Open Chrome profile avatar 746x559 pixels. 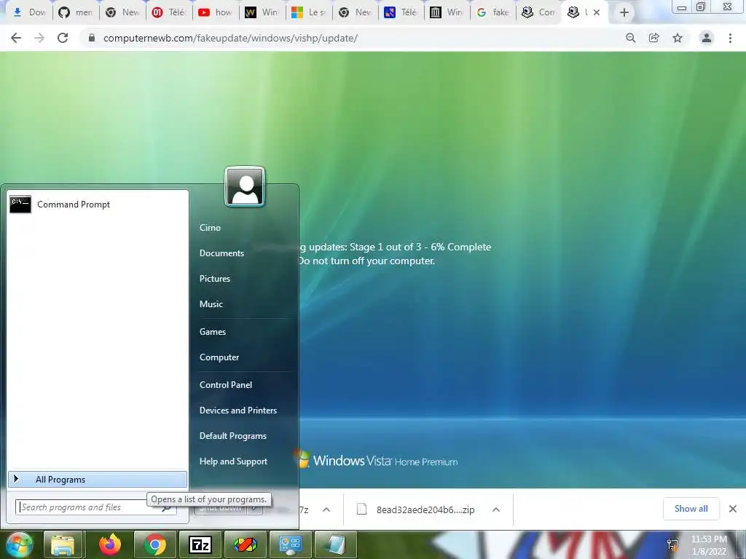[707, 38]
